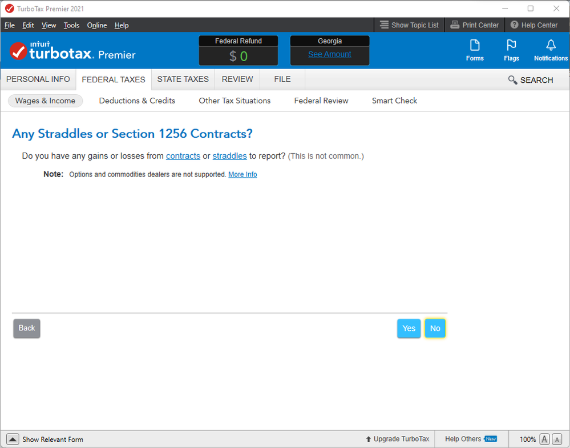Switch to Personal Info tab
Screen dimensions: 570x448
38,79
